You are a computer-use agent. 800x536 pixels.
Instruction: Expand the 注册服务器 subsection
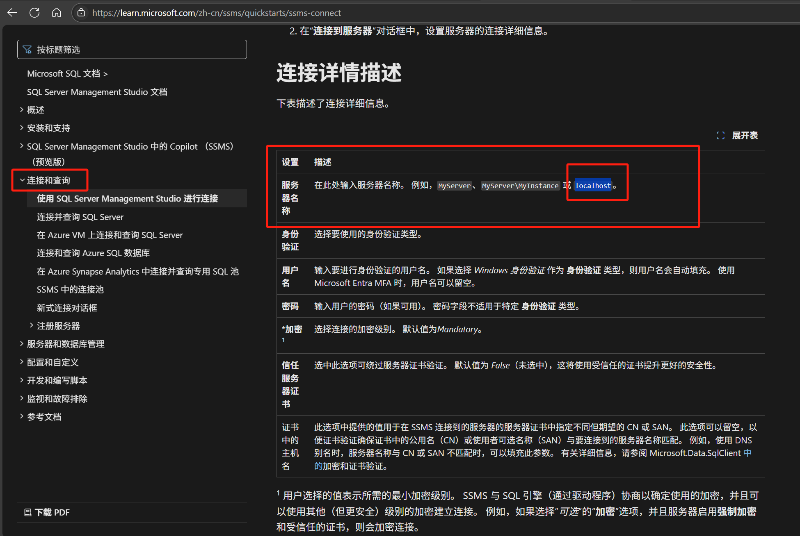(32, 326)
